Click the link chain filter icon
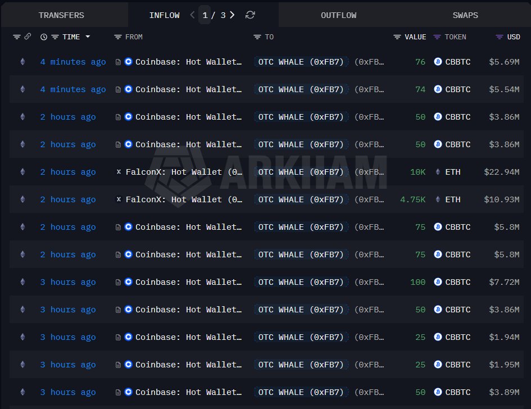The width and height of the screenshot is (531, 409). point(28,37)
